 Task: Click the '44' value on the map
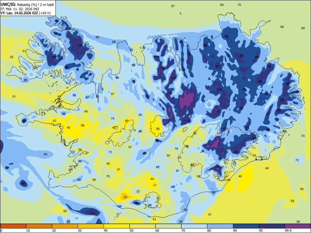pos(152,179)
